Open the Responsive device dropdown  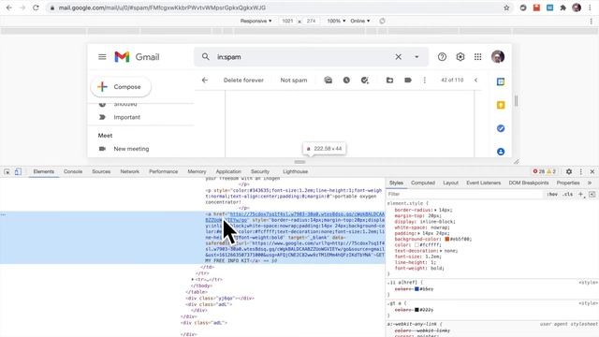coord(256,21)
